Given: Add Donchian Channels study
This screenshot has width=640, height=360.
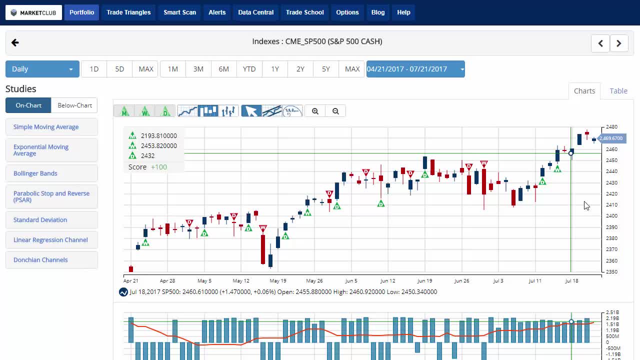Looking at the screenshot, I should (x=51, y=260).
